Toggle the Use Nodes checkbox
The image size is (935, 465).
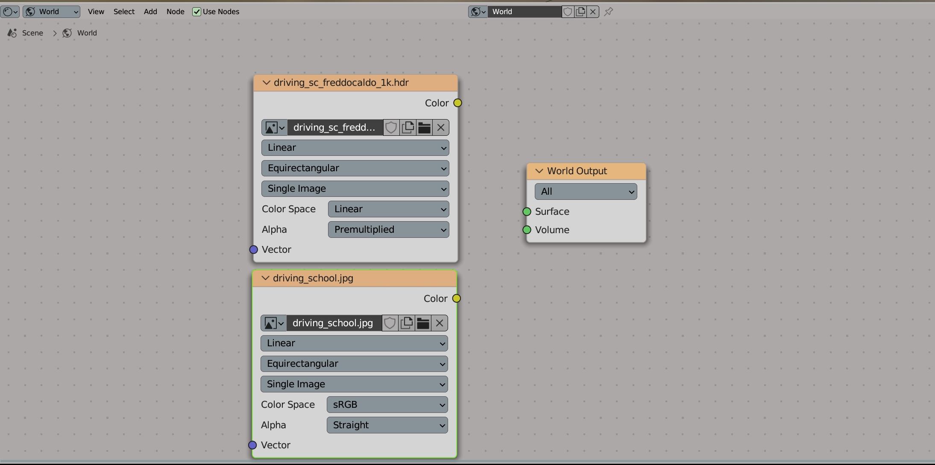click(x=196, y=12)
